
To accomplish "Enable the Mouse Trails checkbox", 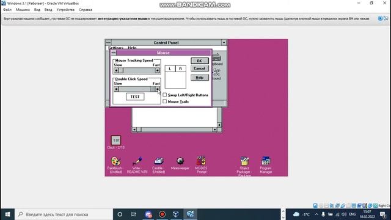I will [164, 101].
